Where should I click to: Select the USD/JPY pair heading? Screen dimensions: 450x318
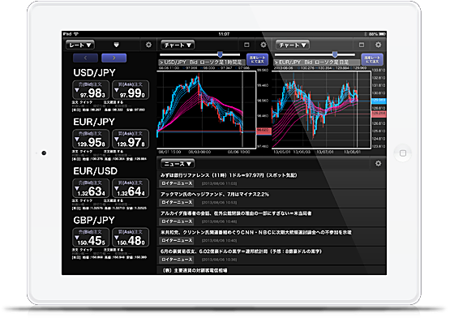94,73
